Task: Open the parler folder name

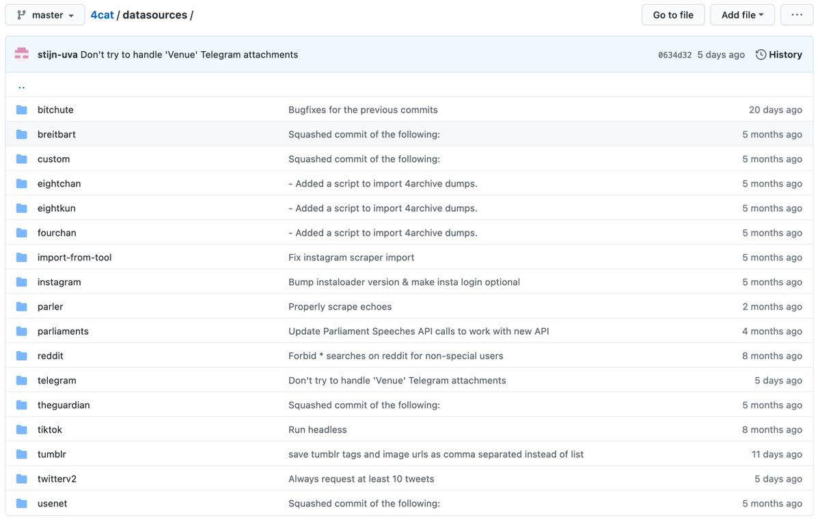Action: tap(51, 307)
